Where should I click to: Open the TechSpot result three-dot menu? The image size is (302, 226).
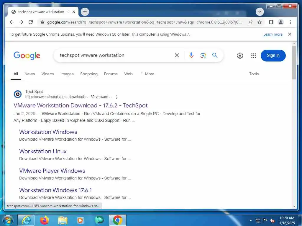(x=117, y=97)
